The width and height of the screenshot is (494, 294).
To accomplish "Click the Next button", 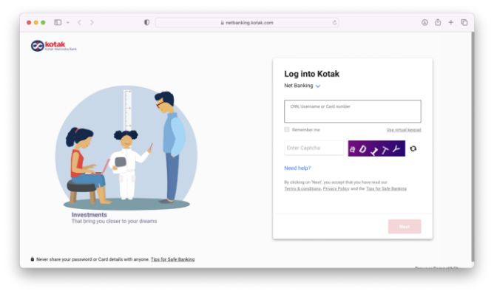I will [405, 226].
